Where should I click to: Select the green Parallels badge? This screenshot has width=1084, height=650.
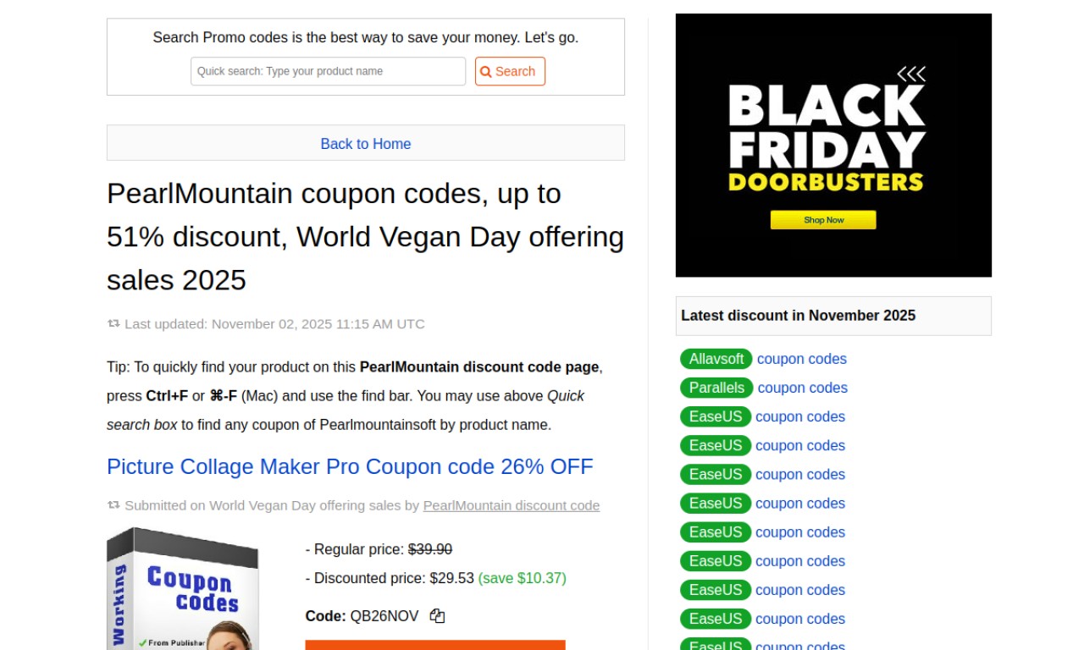pyautogui.click(x=716, y=388)
